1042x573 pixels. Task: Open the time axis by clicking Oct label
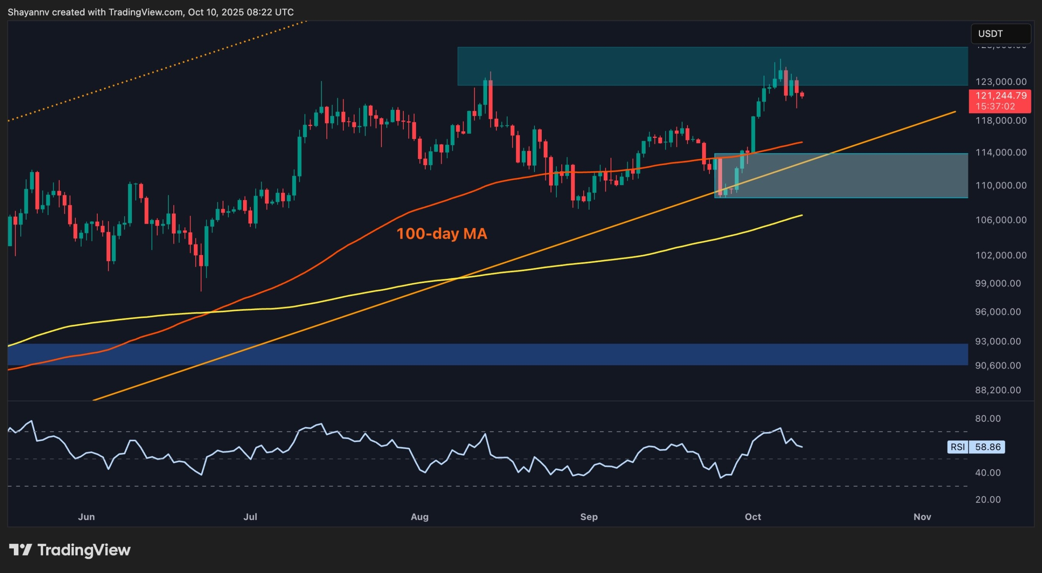coord(753,517)
